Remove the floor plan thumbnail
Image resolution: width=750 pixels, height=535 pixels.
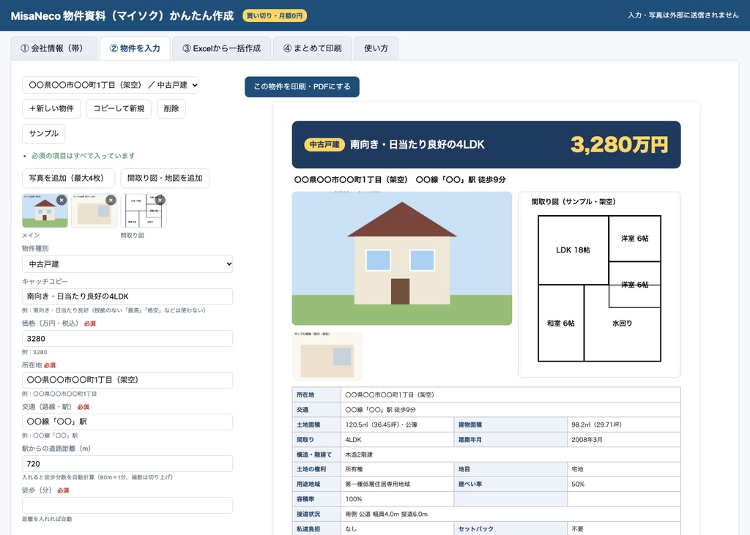pos(160,201)
